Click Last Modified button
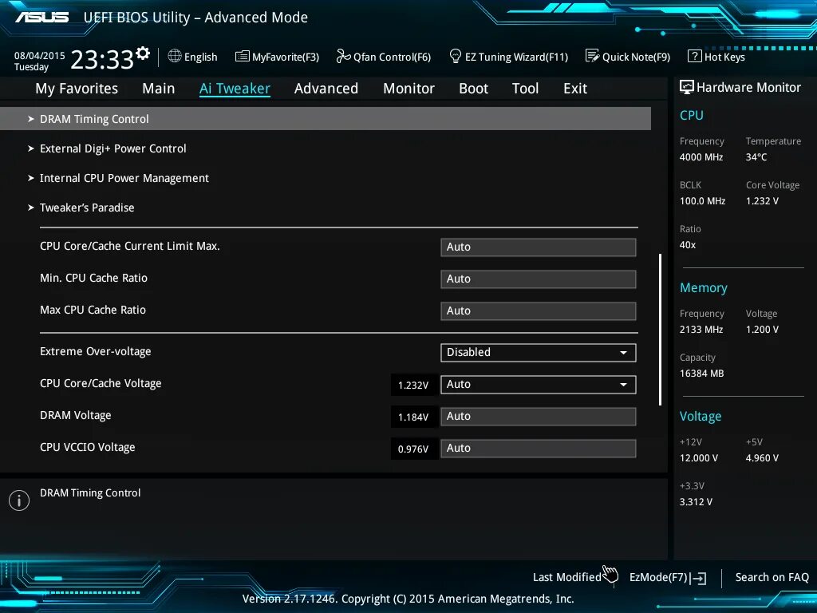The width and height of the screenshot is (817, 613). click(x=567, y=578)
